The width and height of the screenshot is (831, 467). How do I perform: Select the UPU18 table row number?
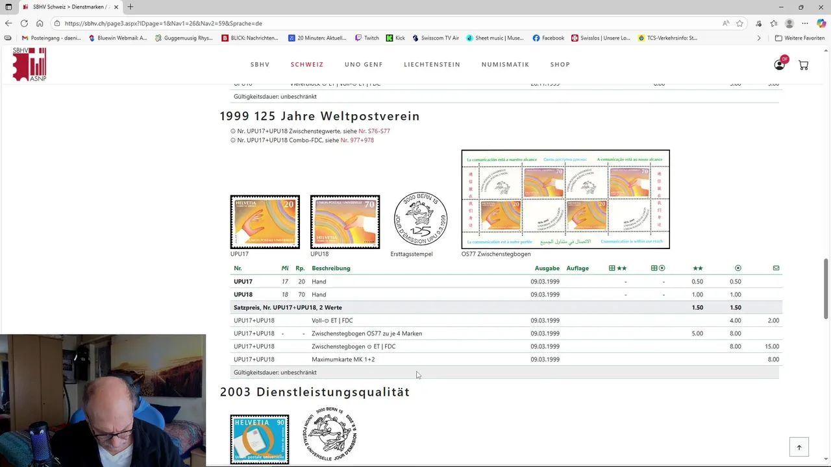[243, 294]
